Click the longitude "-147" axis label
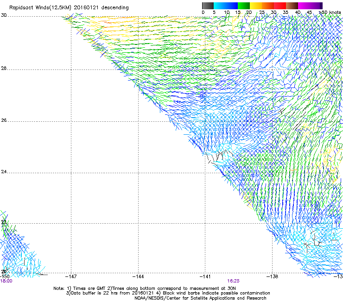Screen dimensions: 343x301 click(x=71, y=276)
